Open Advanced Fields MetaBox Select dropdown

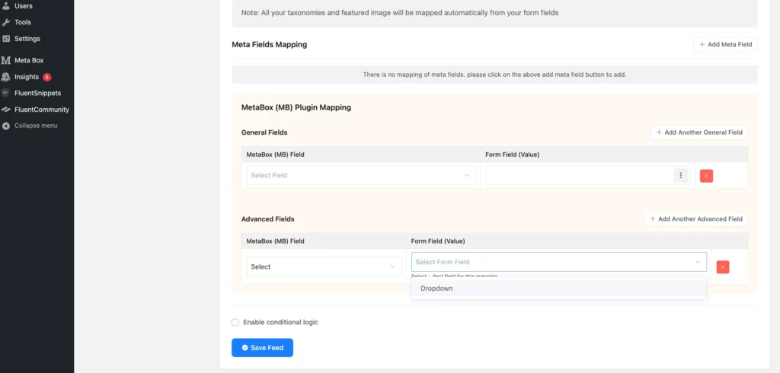324,266
